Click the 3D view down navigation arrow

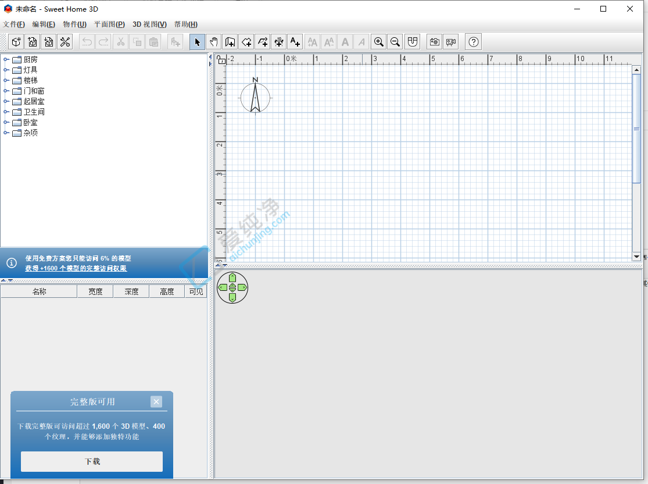pos(232,297)
